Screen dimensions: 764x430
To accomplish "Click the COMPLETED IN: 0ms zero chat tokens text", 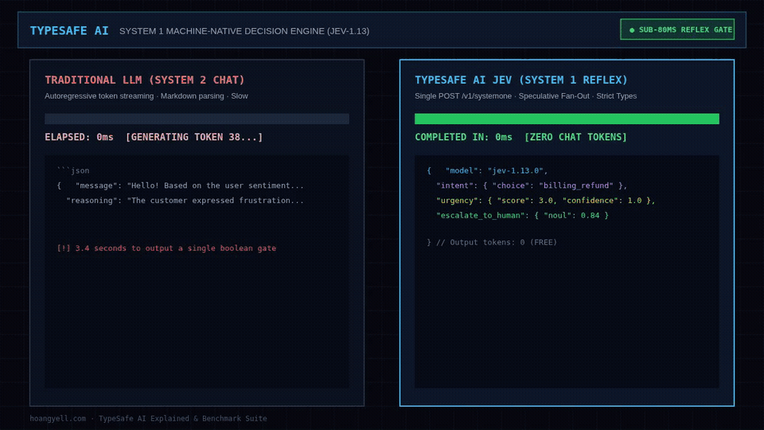I will (x=520, y=137).
